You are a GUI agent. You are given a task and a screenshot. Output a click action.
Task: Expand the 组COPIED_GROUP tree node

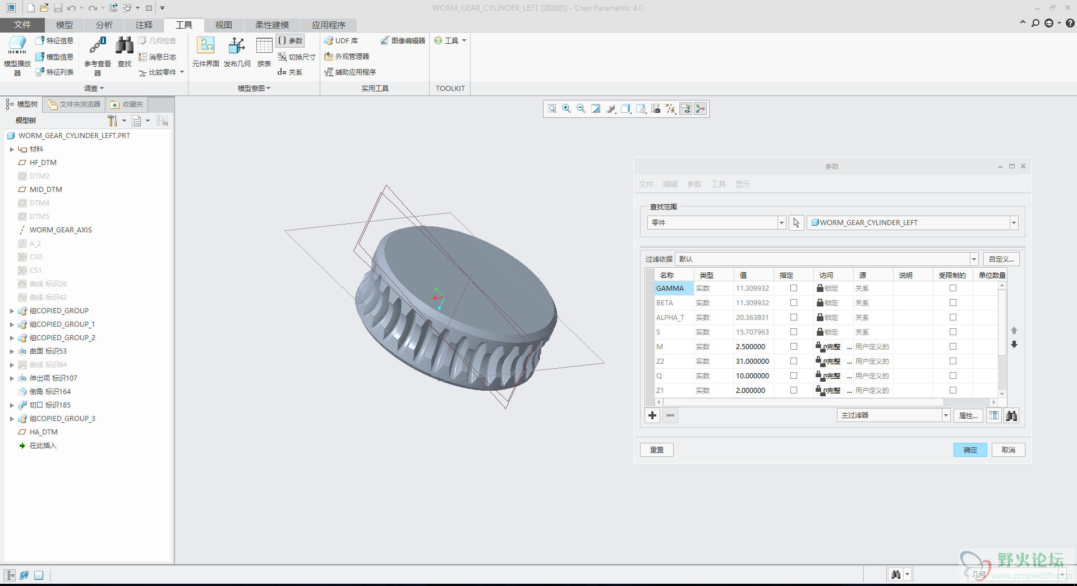click(12, 311)
